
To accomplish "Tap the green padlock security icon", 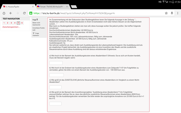I will (31, 13).
